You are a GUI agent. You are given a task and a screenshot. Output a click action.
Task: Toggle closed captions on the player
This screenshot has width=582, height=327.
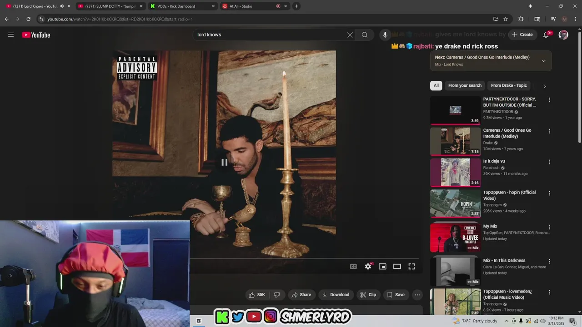353,267
